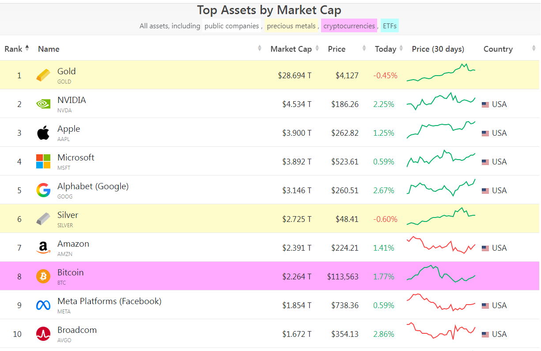Sort the table by Rank column
This screenshot has width=541, height=351.
pos(17,49)
